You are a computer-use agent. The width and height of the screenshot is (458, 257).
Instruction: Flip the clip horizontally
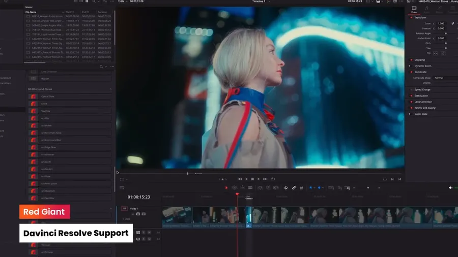pos(436,53)
